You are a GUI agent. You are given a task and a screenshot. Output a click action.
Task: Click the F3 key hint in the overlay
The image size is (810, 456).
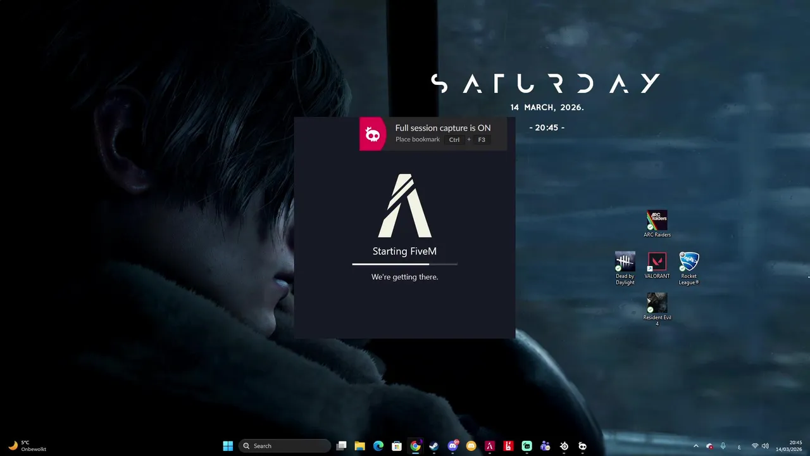click(x=482, y=139)
